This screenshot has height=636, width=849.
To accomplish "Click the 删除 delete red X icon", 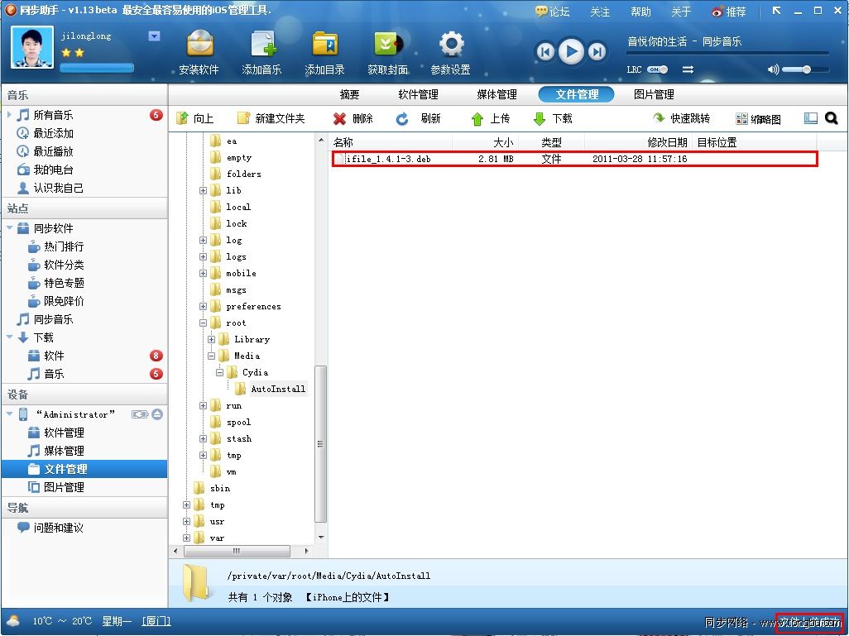I will (x=339, y=118).
